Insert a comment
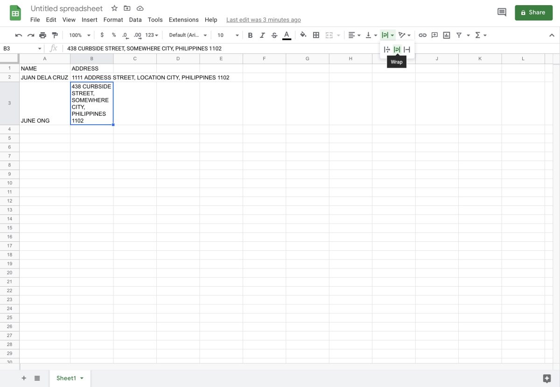Viewport: 560px width, 387px height. click(434, 35)
